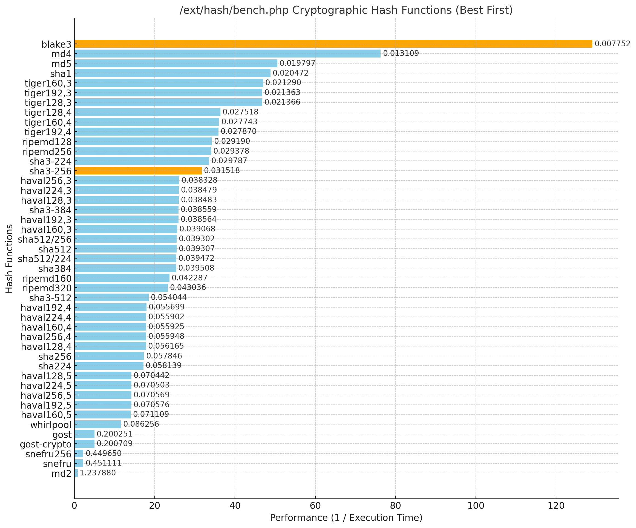Click the 'haval256,5' axis label
This screenshot has height=528, width=636.
point(46,396)
